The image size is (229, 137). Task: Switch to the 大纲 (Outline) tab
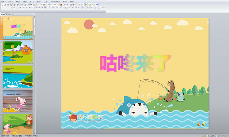[9, 14]
